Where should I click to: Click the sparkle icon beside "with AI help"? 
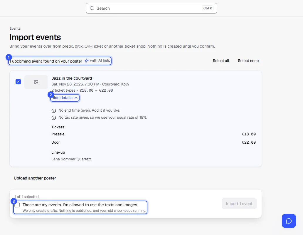click(x=87, y=61)
